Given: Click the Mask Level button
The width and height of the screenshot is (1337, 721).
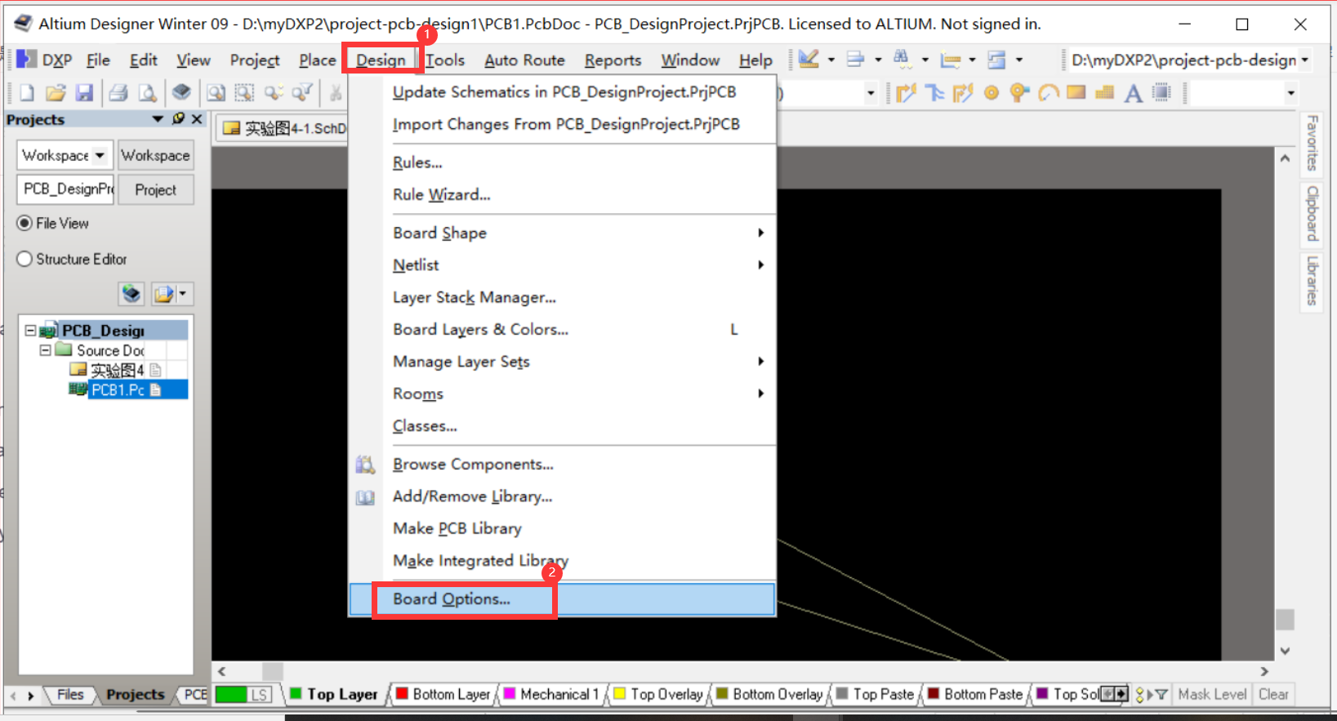Looking at the screenshot, I should tap(1212, 694).
